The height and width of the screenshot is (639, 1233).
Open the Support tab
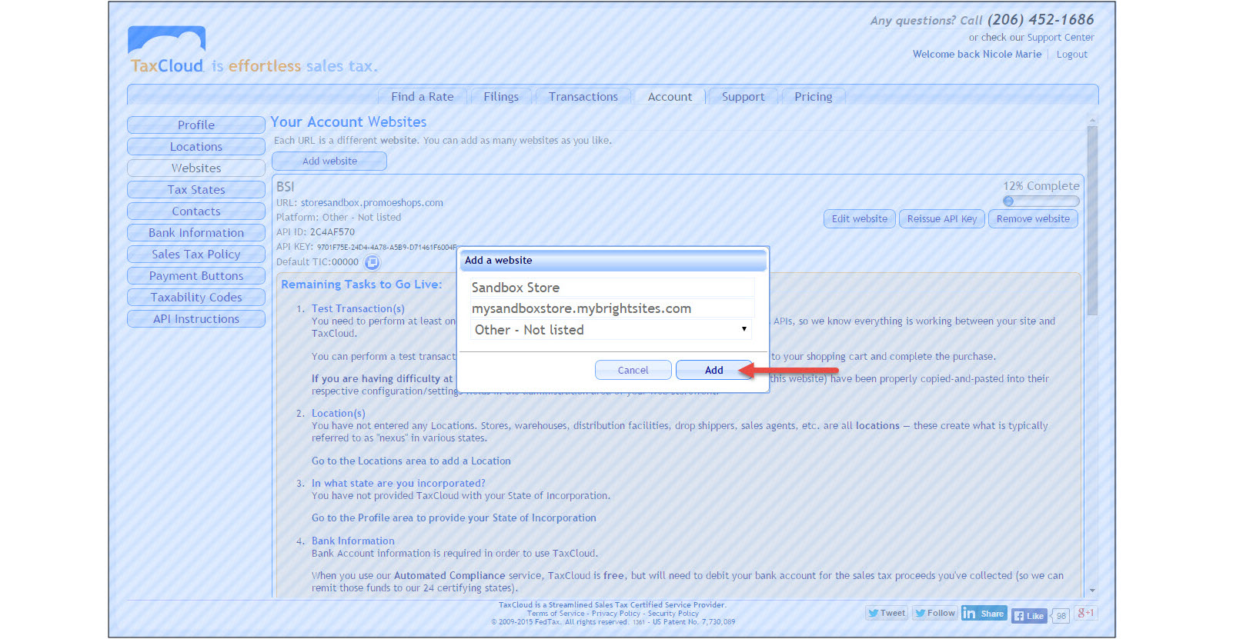point(743,97)
